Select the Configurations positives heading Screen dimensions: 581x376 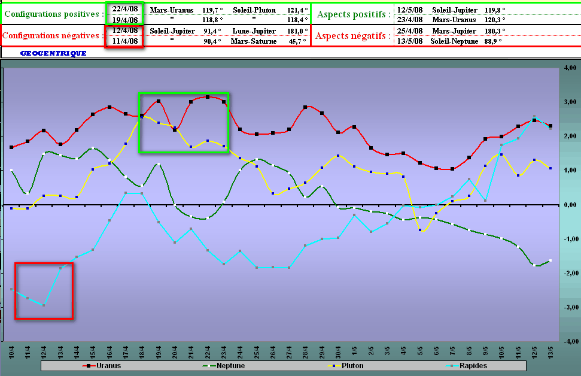coord(53,14)
